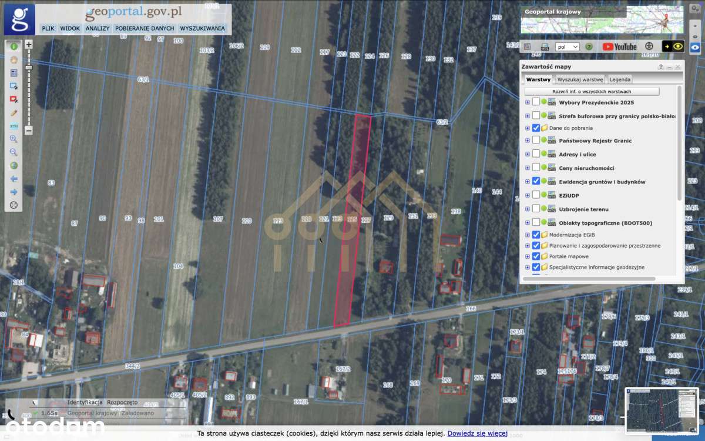Select the blue rectangle selection tool
This screenshot has height=441, width=705.
(x=14, y=86)
